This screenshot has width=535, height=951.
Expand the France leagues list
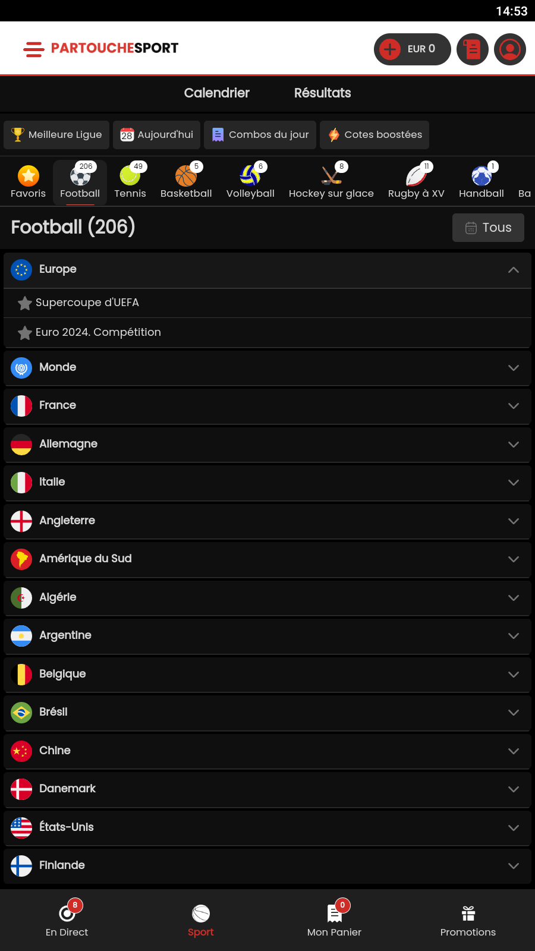point(514,406)
